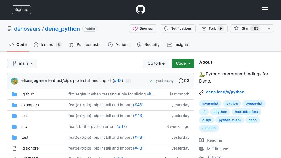Click the eliassjogreen author name
The width and height of the screenshot is (281, 158).
point(34,81)
